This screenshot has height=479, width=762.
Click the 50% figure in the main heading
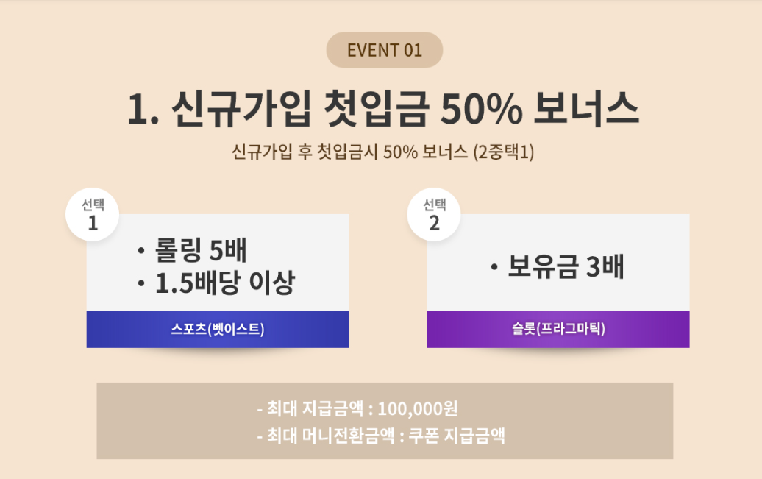click(481, 110)
